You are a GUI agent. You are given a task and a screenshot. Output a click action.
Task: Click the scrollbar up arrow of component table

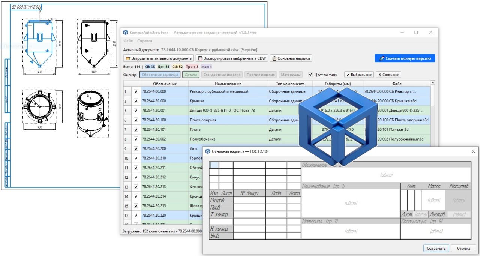[x=433, y=83]
